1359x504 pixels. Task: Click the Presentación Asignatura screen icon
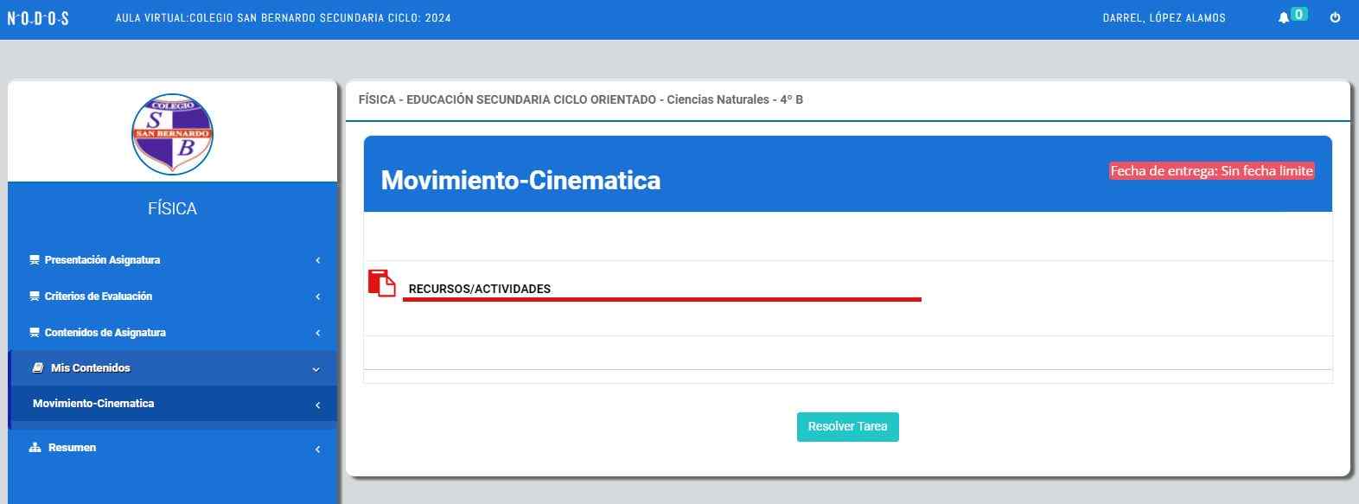click(35, 260)
